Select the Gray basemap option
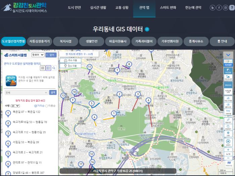This screenshot has height=176, width=235. coord(228,112)
